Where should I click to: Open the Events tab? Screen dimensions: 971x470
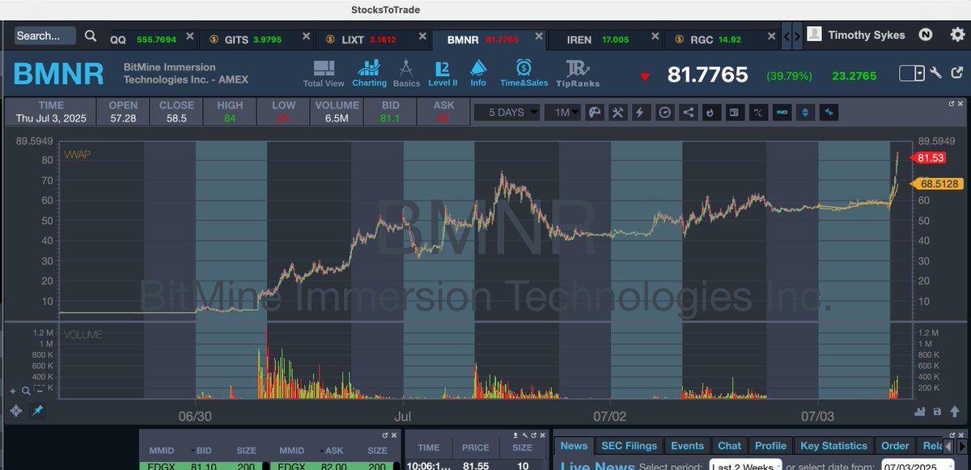(x=687, y=446)
